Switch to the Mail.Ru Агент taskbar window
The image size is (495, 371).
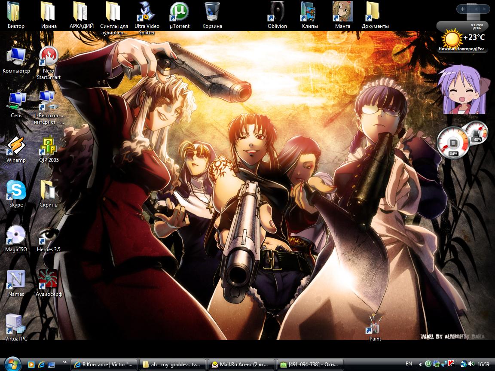[x=241, y=365]
